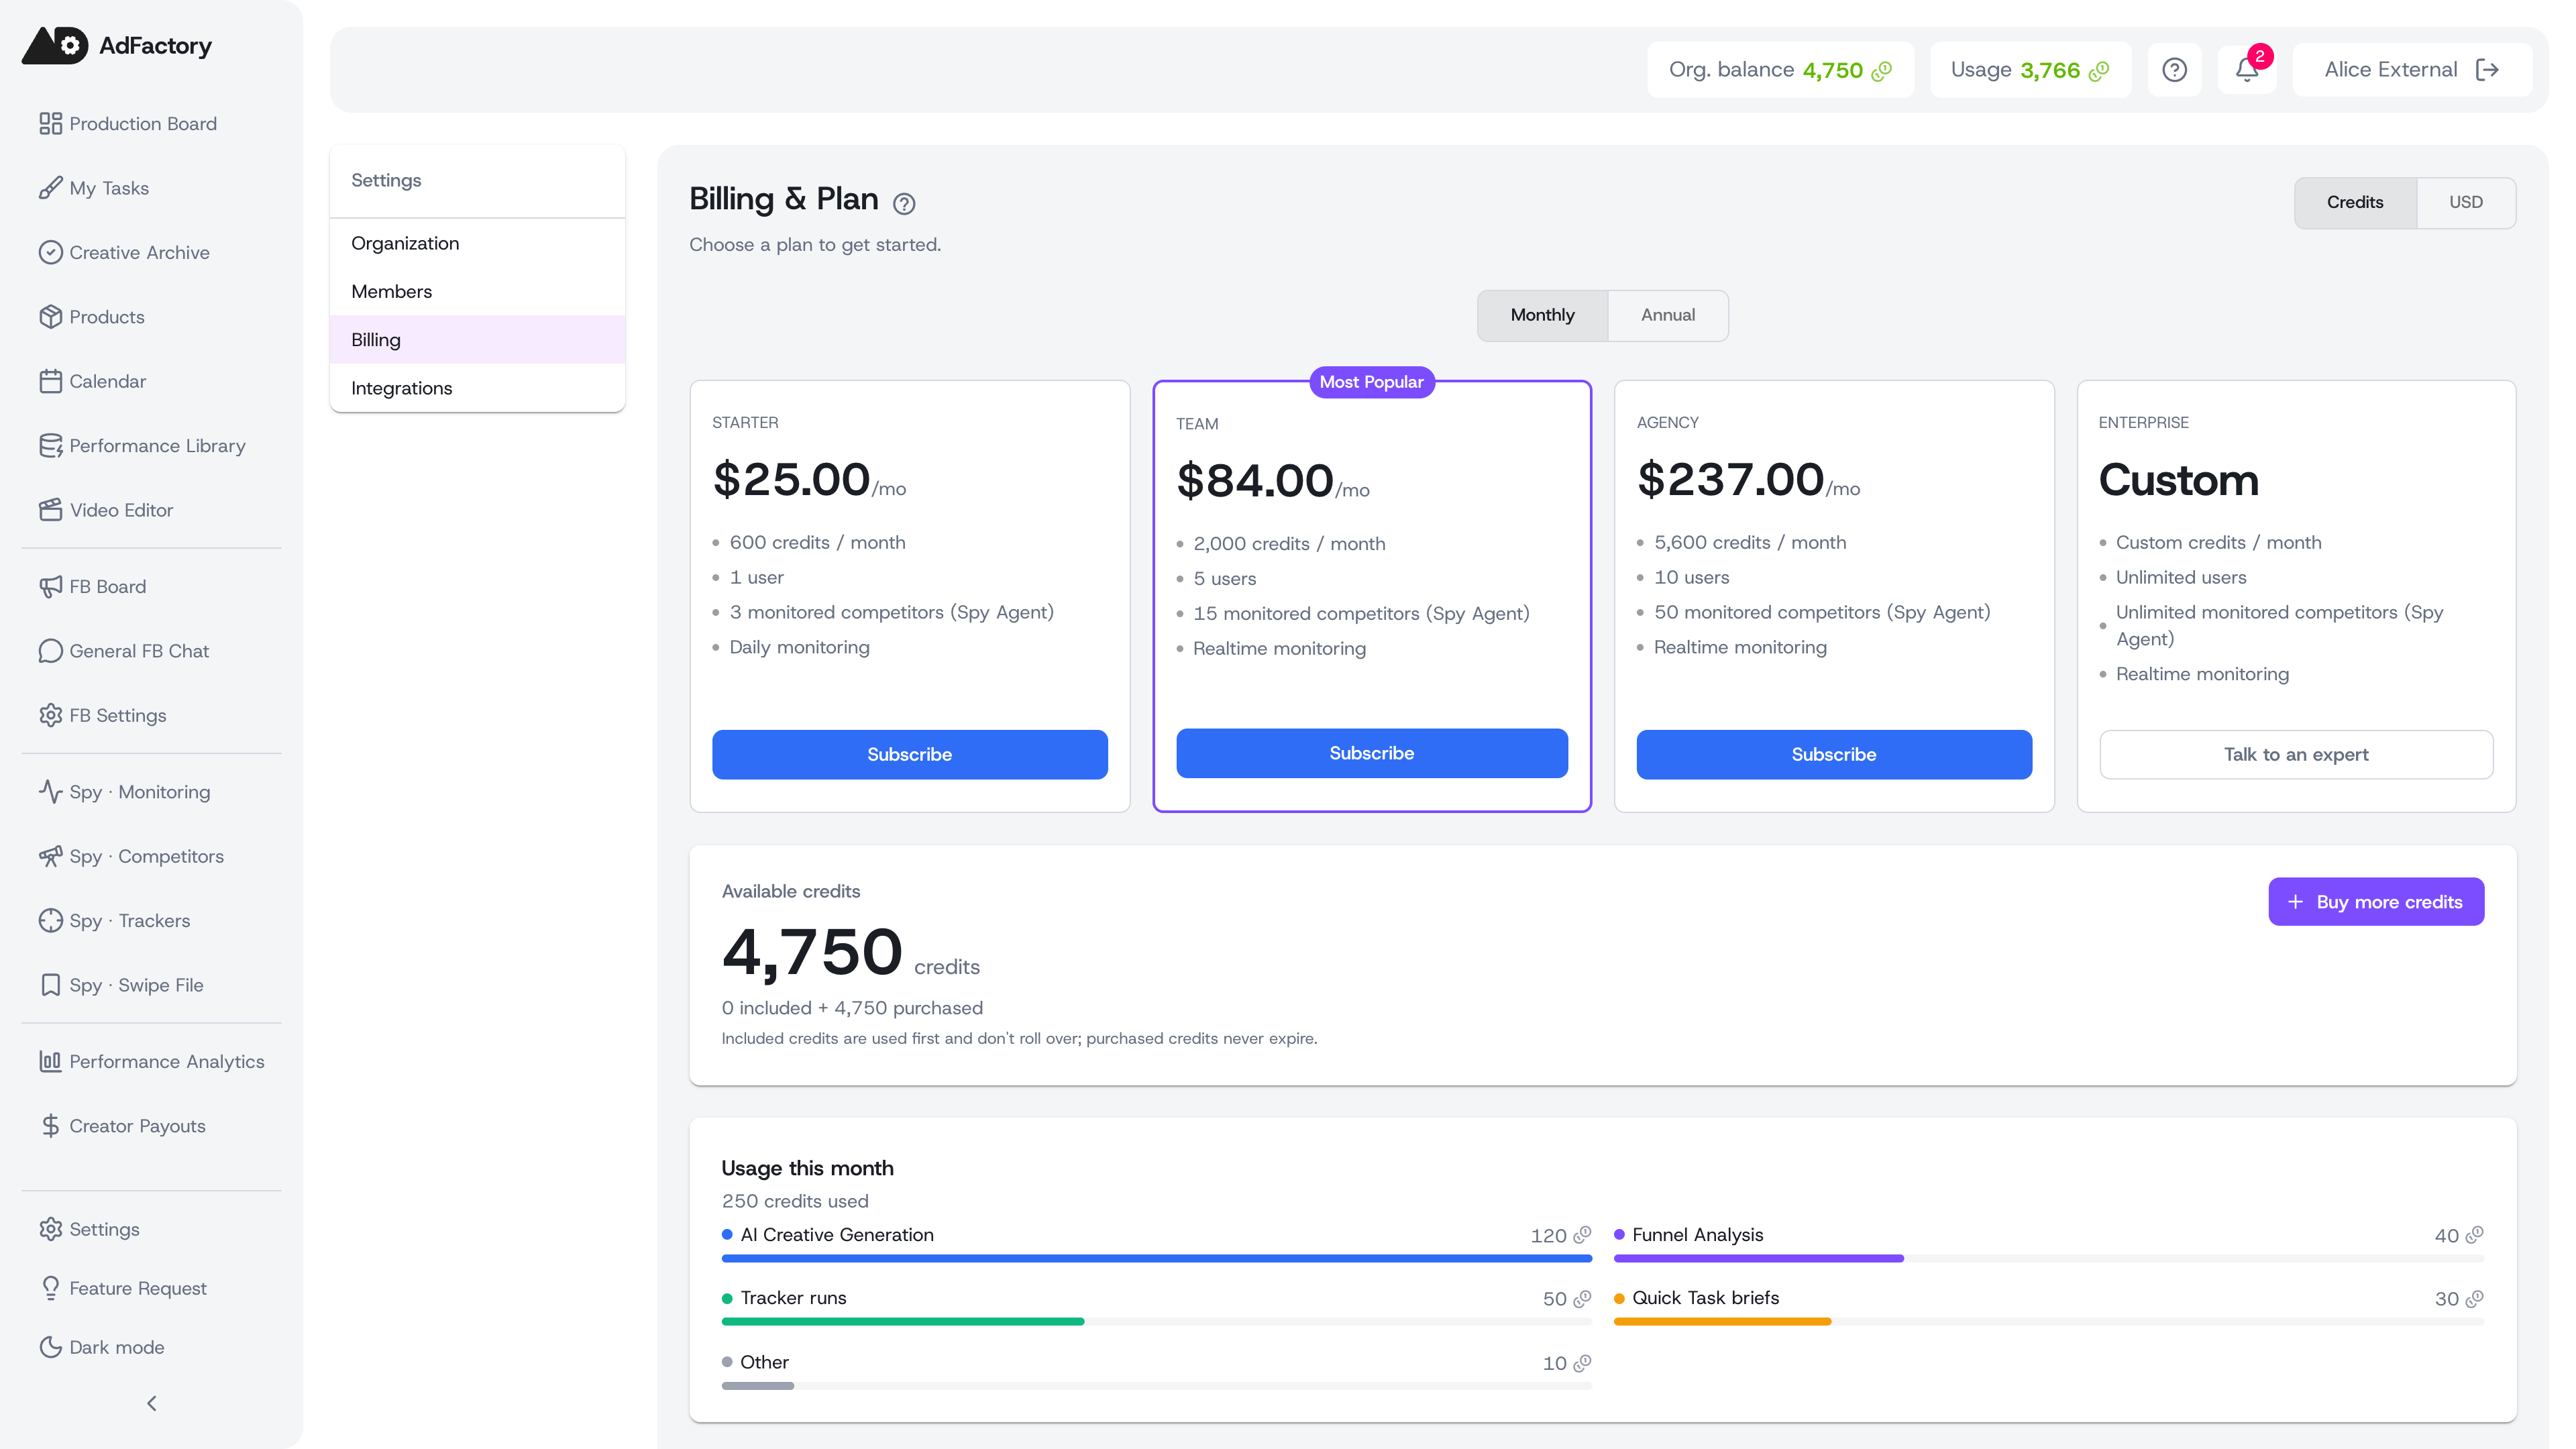Click the Most Popular badge on Team plan
Screen dimensions: 2576x1449
pyautogui.click(x=1371, y=381)
